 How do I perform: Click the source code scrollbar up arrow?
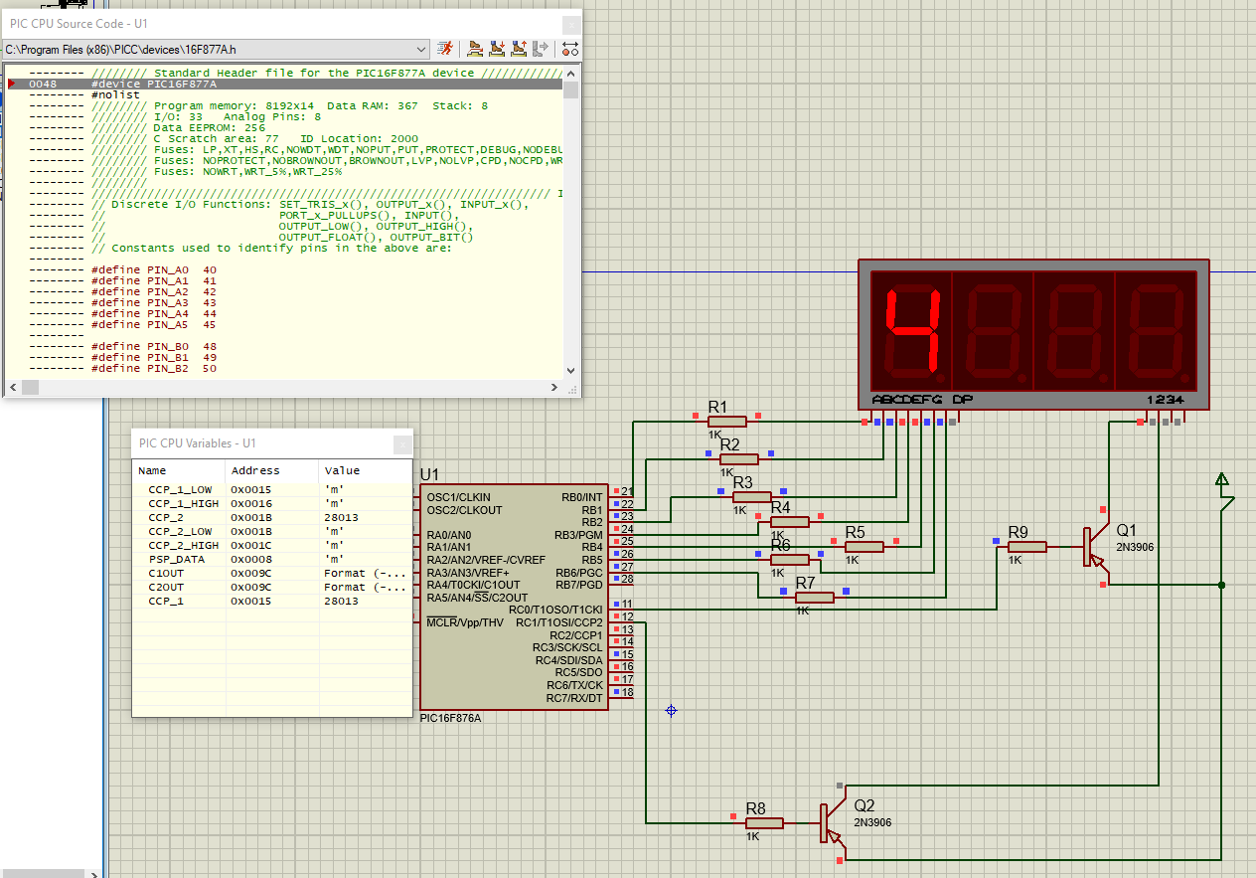tap(570, 74)
